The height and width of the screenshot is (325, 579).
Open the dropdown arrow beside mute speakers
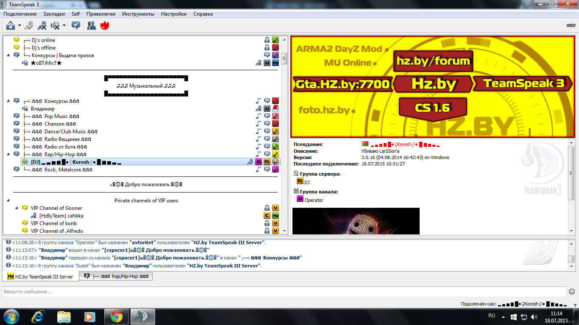tap(64, 26)
